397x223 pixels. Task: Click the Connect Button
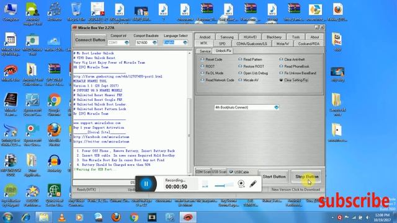point(90,40)
